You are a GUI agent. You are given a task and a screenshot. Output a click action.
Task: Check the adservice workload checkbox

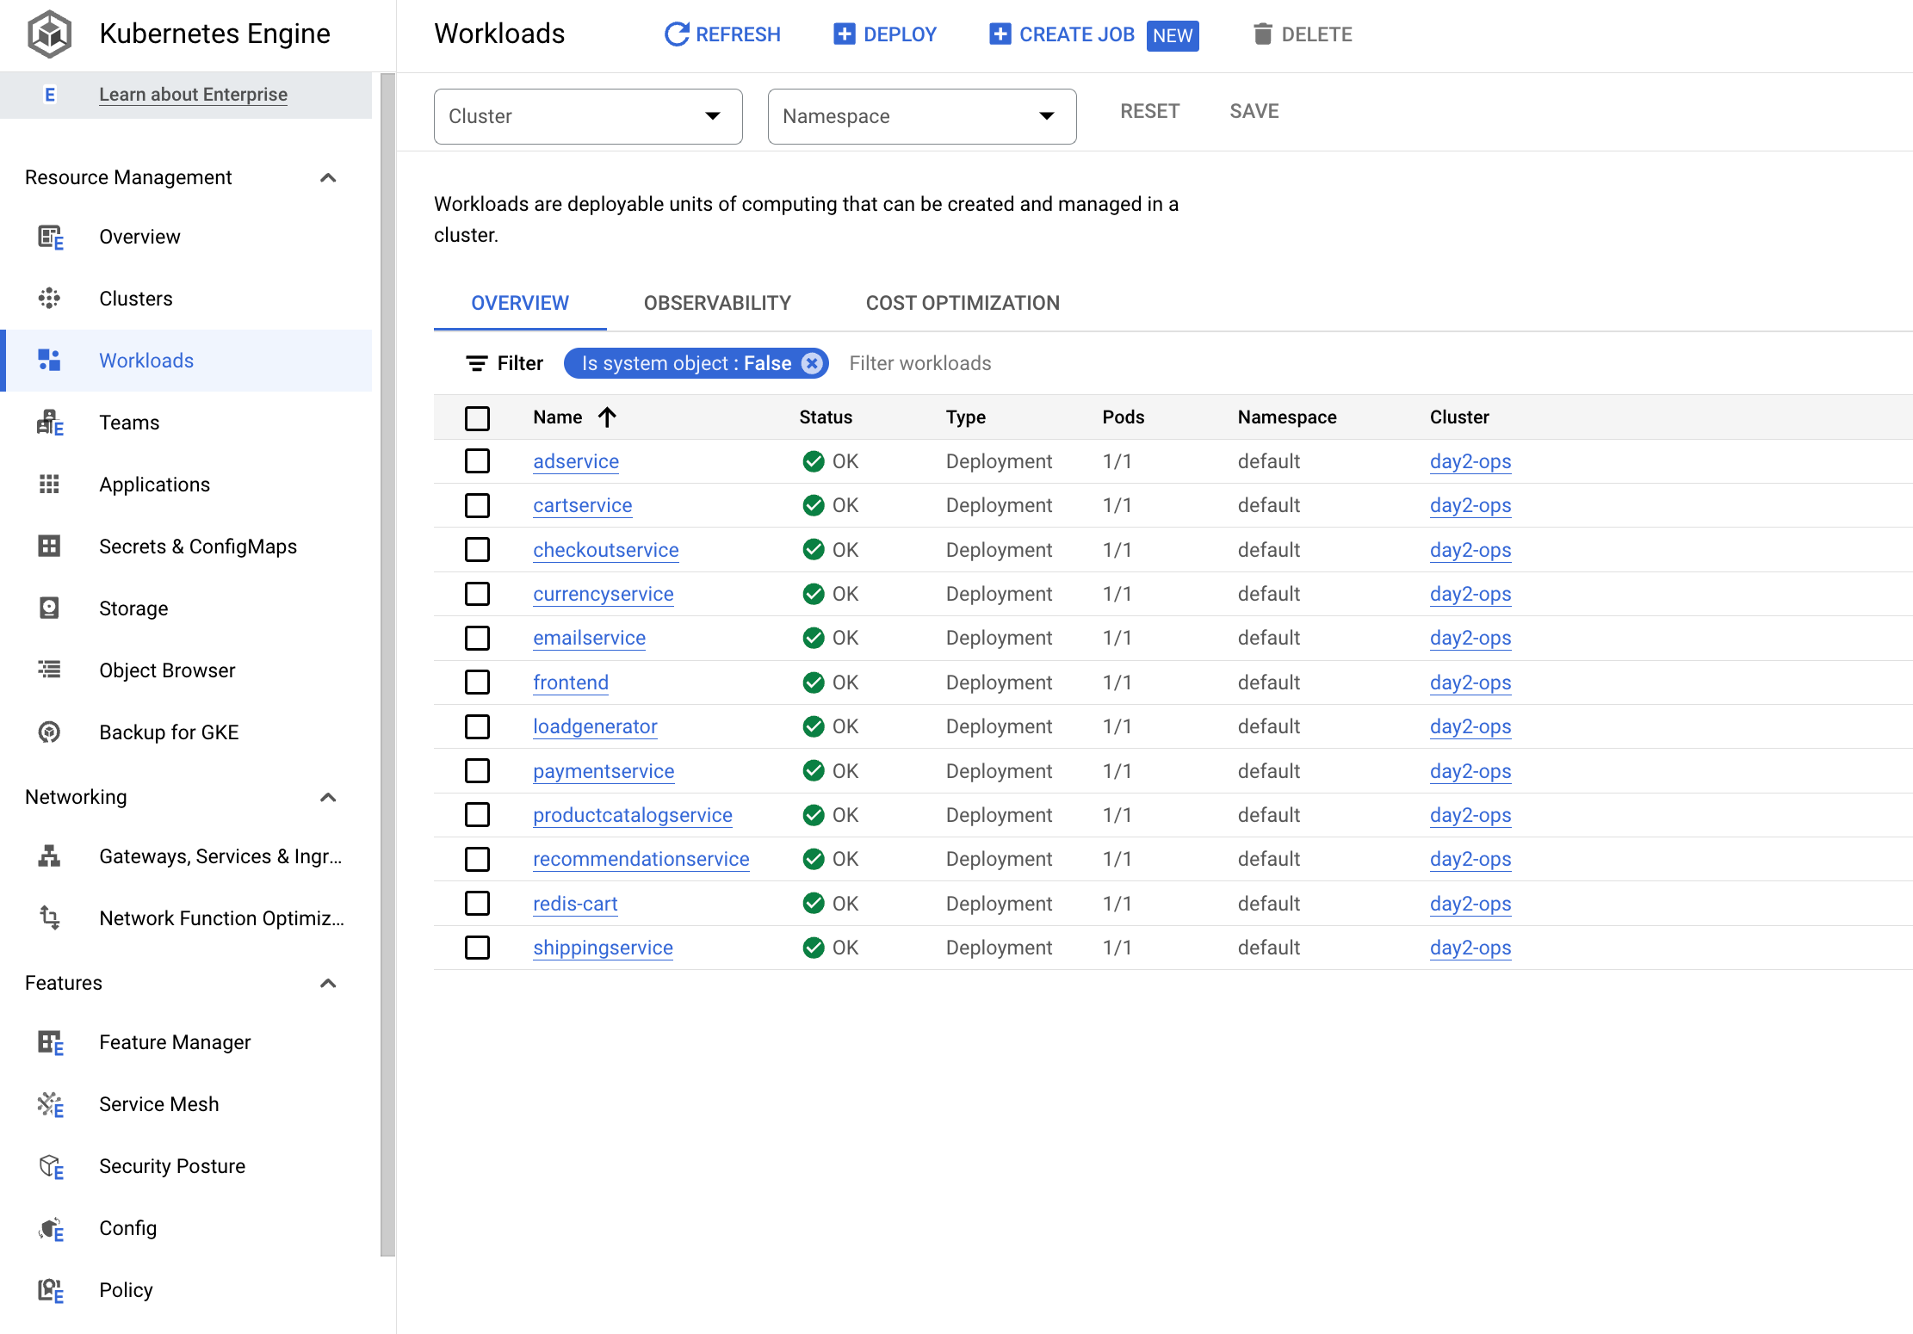pos(479,460)
